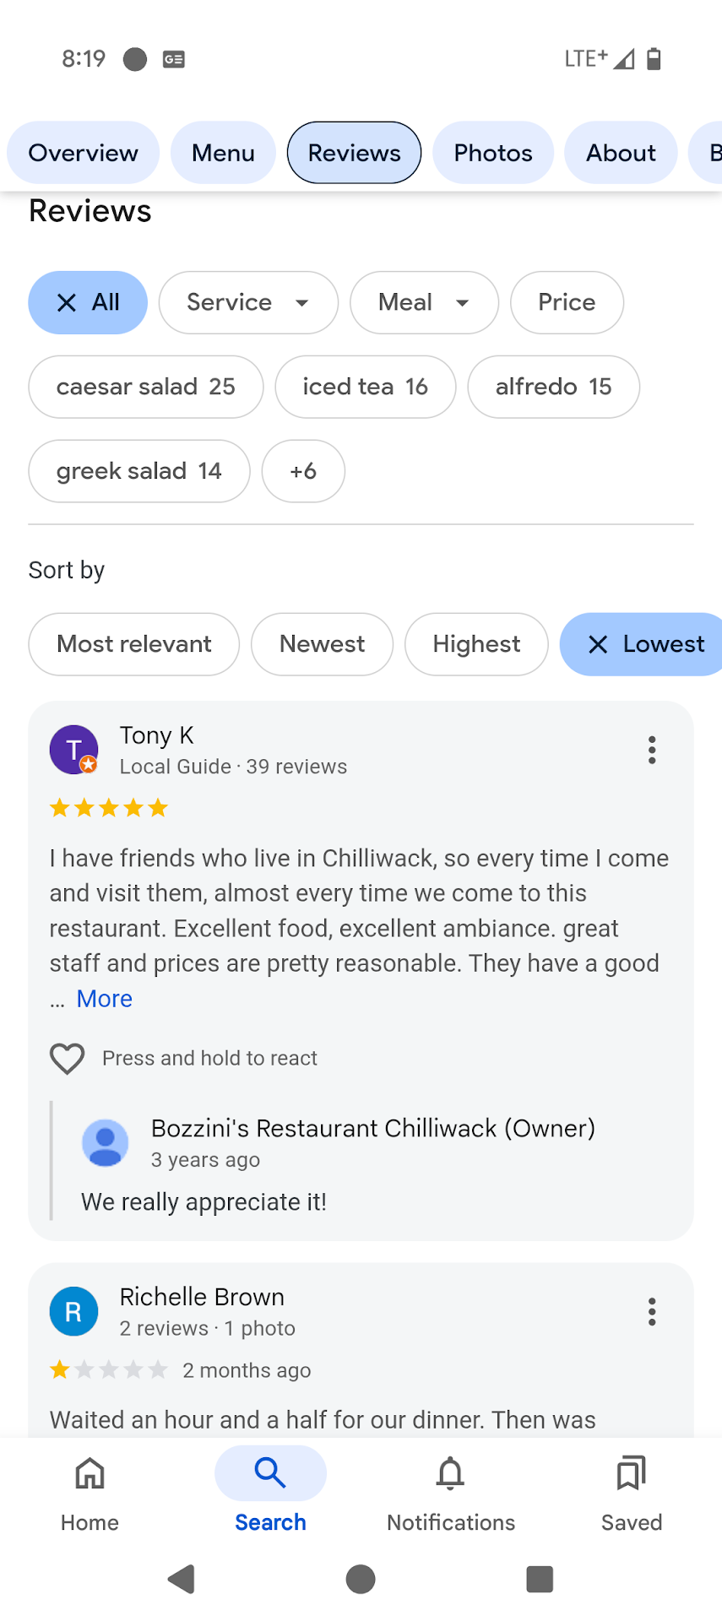Tap Bozzini's owner reply avatar
The image size is (722, 1621).
(106, 1143)
